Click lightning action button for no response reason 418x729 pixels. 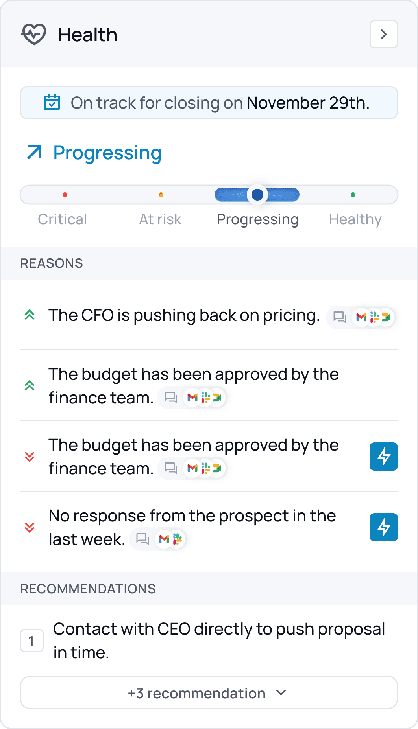tap(383, 527)
